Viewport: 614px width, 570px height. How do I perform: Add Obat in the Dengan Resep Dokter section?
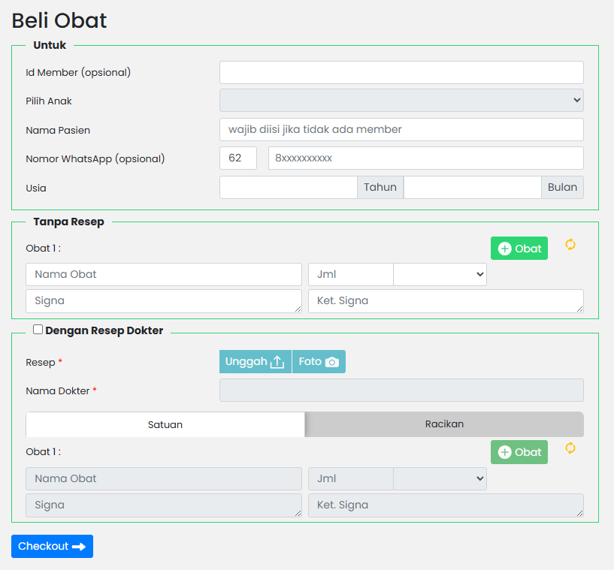(x=519, y=452)
